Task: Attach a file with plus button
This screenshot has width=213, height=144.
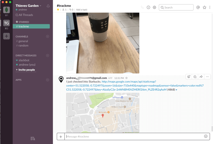Action: [x=61, y=137]
